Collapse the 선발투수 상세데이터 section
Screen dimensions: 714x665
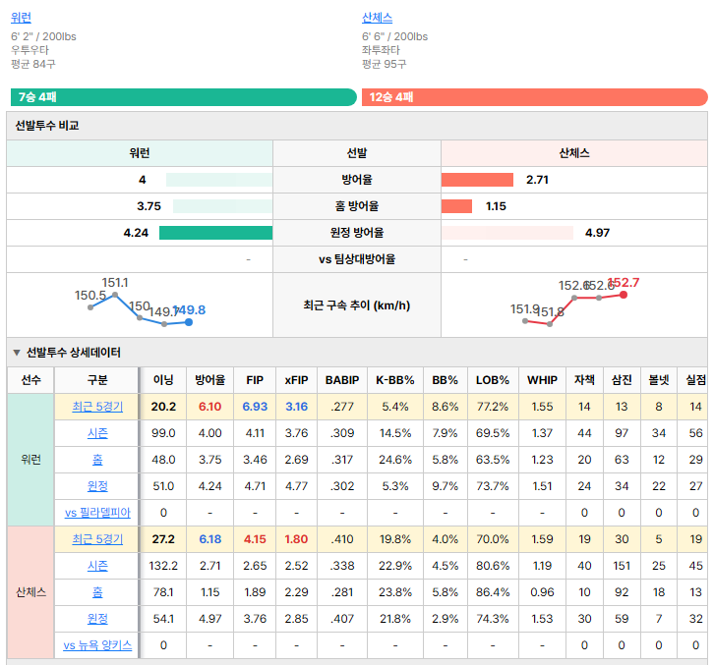point(17,353)
